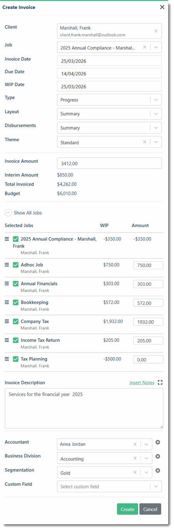
Task: Open the Job dropdown list
Action: tap(156, 47)
